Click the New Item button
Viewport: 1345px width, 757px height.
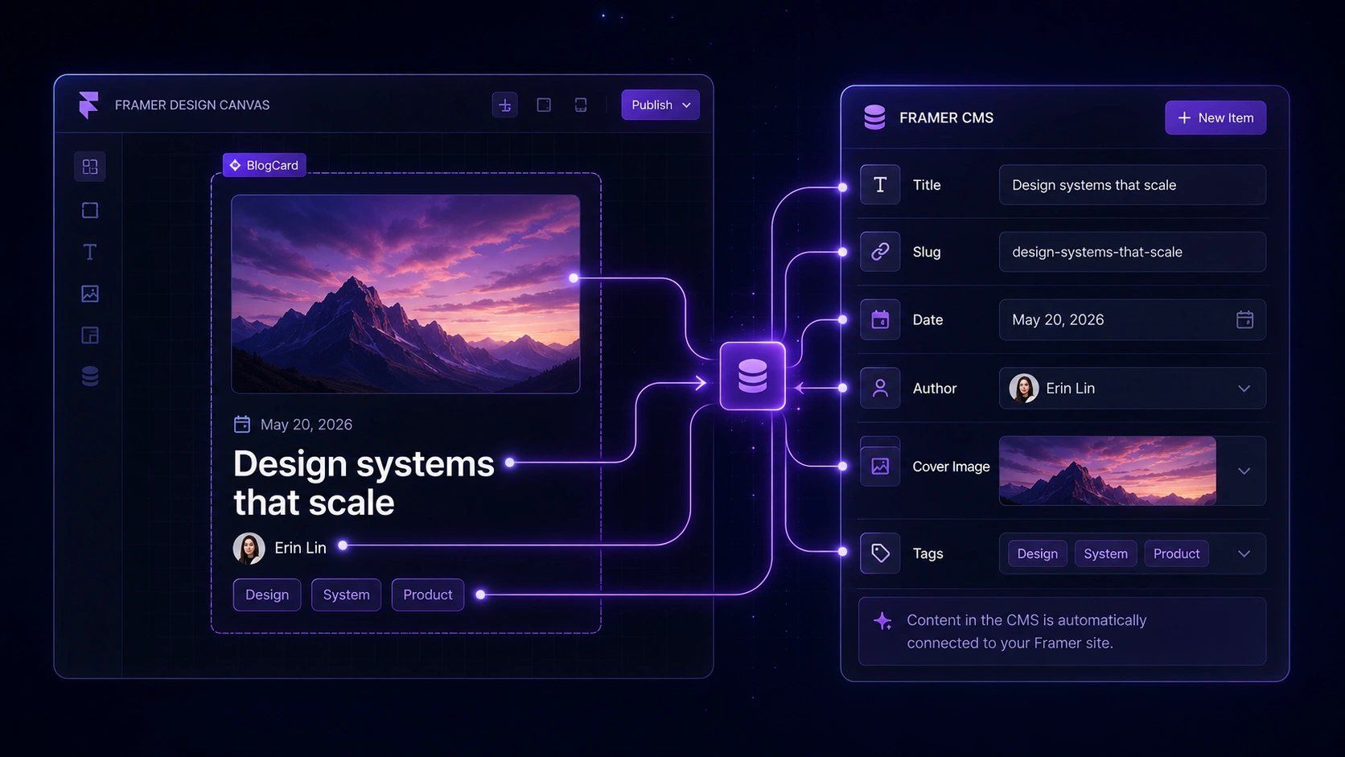pos(1215,117)
